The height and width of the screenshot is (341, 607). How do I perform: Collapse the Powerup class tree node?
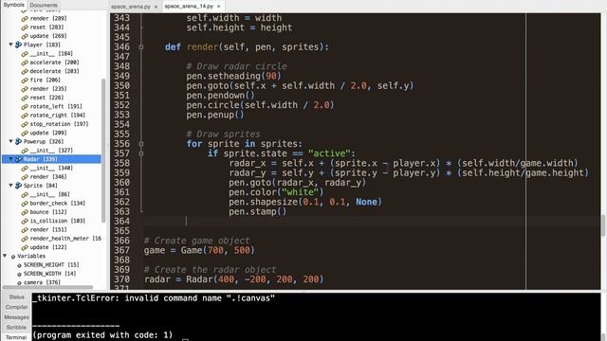pos(10,141)
